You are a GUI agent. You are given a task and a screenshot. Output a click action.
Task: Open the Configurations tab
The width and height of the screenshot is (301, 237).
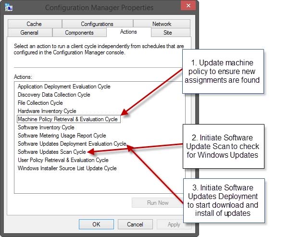tap(97, 24)
